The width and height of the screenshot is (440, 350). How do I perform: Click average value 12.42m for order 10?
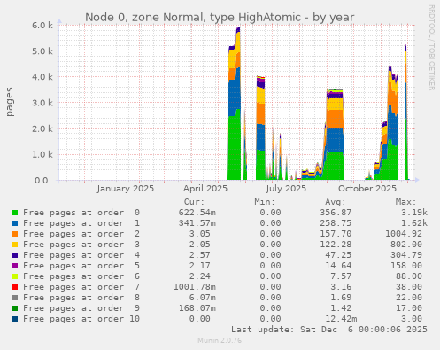(x=341, y=319)
